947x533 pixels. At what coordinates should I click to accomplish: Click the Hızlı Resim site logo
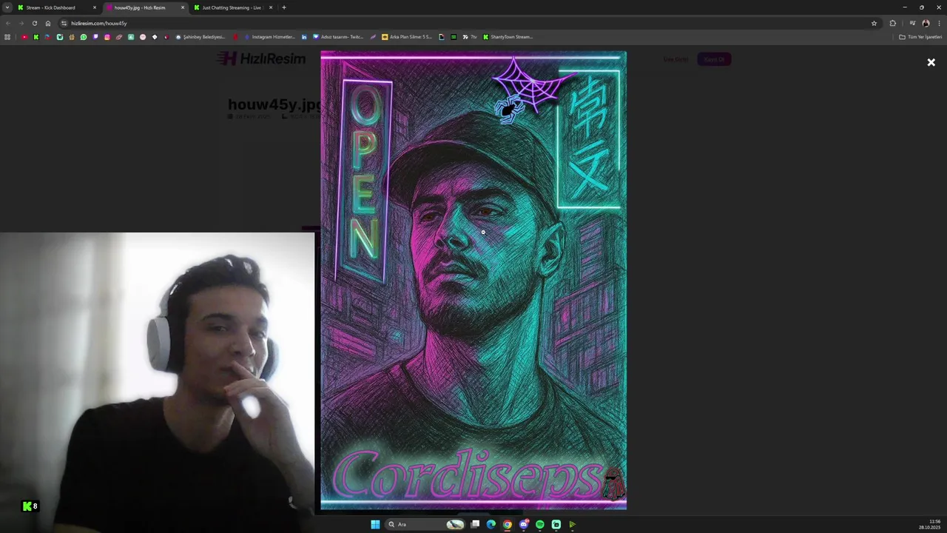(x=260, y=58)
